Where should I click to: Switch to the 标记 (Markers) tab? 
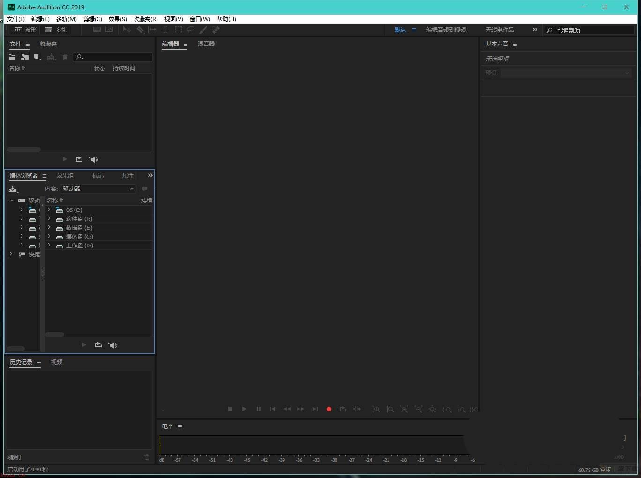click(98, 176)
